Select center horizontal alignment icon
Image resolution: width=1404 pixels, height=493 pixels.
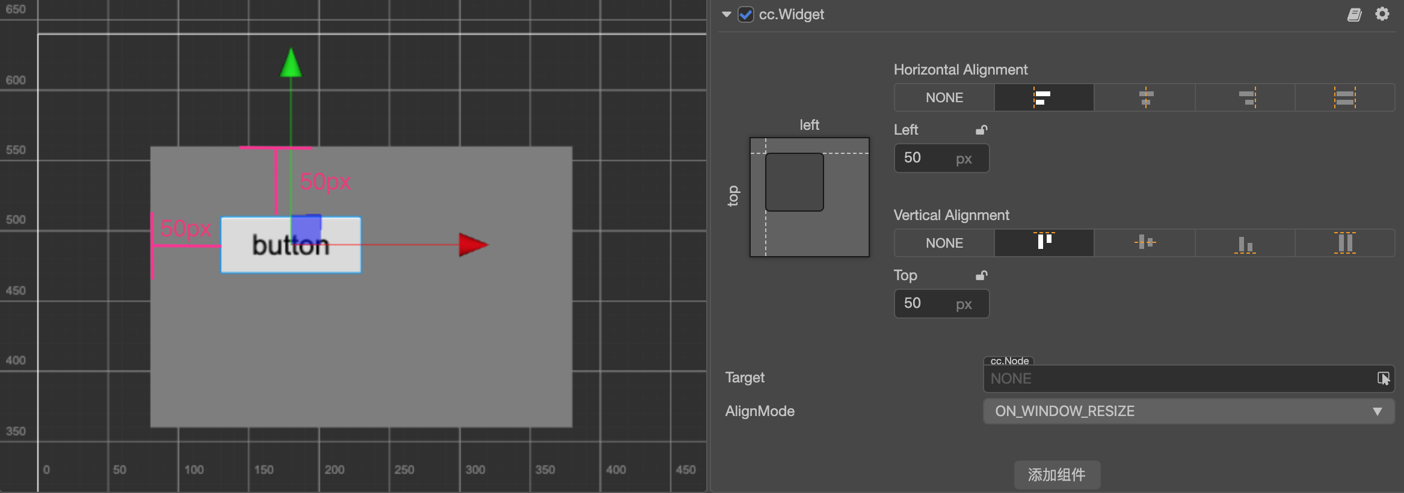point(1145,97)
